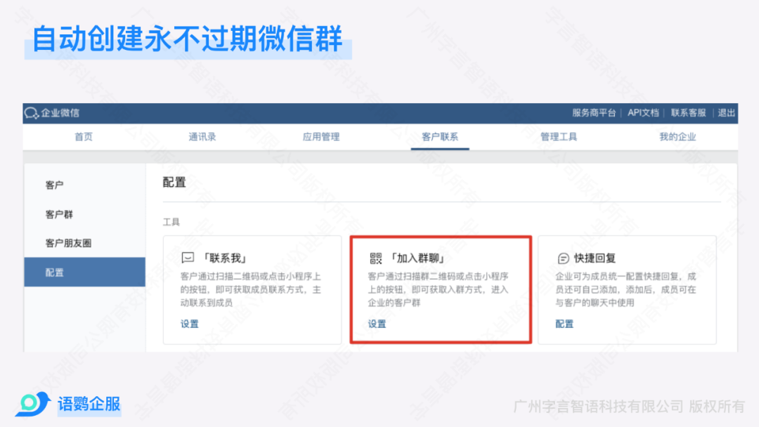
Task: Open the 首页 tab
Action: tap(84, 137)
